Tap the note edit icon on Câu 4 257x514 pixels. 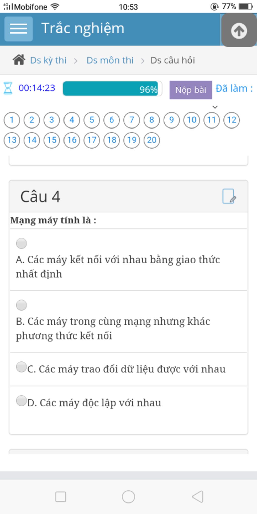(229, 196)
